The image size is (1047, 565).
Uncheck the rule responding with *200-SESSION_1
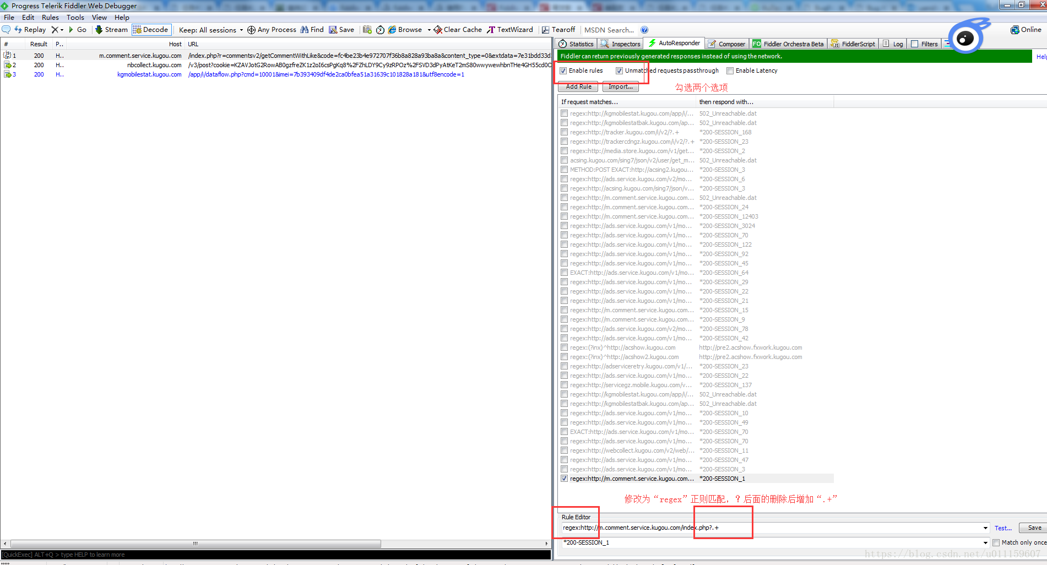(x=564, y=479)
